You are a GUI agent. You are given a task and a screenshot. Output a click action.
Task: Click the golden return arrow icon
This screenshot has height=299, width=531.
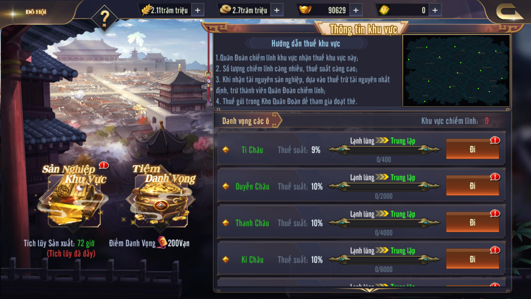click(x=510, y=12)
